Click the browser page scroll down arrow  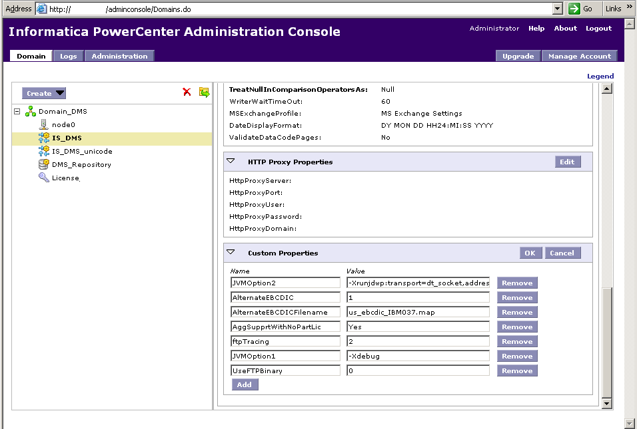[x=629, y=423]
